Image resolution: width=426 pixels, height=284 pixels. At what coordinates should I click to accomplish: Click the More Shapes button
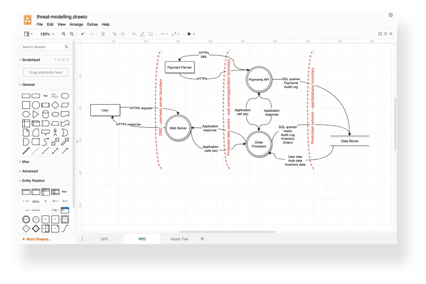(37, 239)
